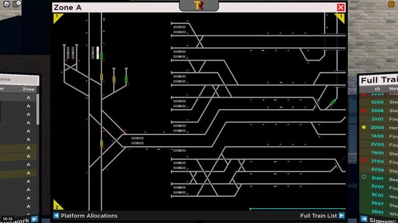
Task: Select train 3S06 in train list
Action: click(377, 111)
